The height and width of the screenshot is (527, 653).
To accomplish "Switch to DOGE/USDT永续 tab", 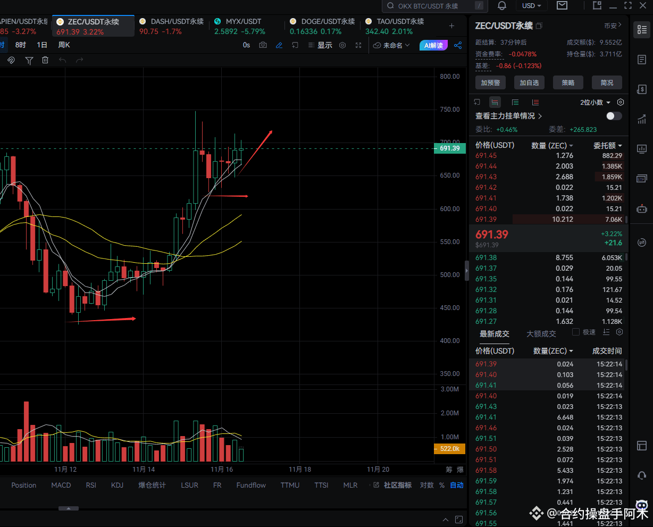I will (x=323, y=26).
